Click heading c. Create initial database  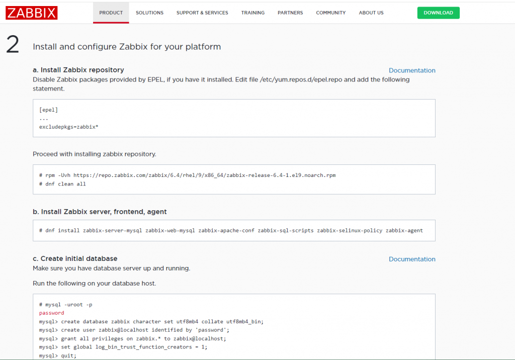pos(75,259)
